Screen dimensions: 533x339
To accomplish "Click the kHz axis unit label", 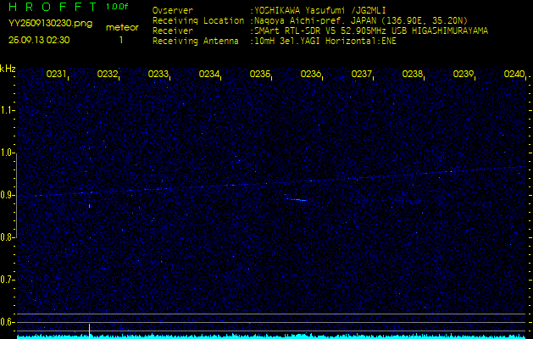I will (8, 68).
